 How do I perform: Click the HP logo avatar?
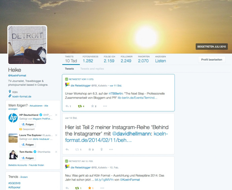click(x=13, y=118)
